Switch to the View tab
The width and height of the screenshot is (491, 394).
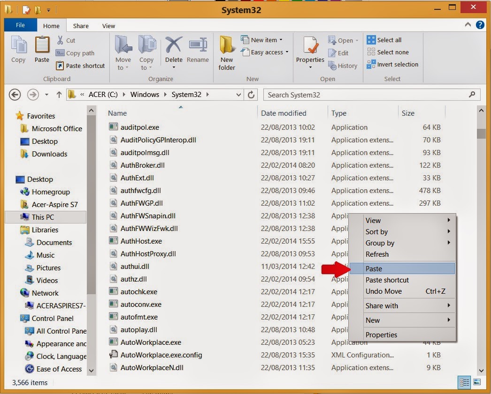[x=108, y=26]
